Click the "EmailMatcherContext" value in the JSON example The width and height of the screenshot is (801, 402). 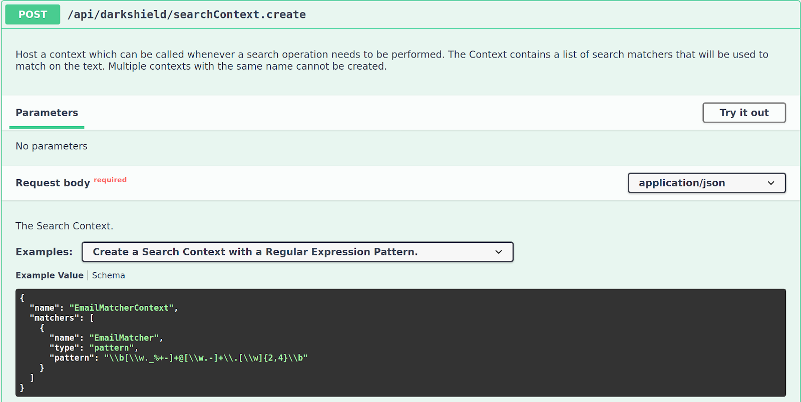tap(122, 308)
